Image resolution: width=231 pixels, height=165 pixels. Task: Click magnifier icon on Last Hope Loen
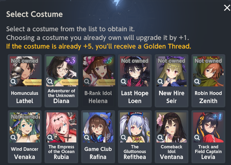pos(124,81)
